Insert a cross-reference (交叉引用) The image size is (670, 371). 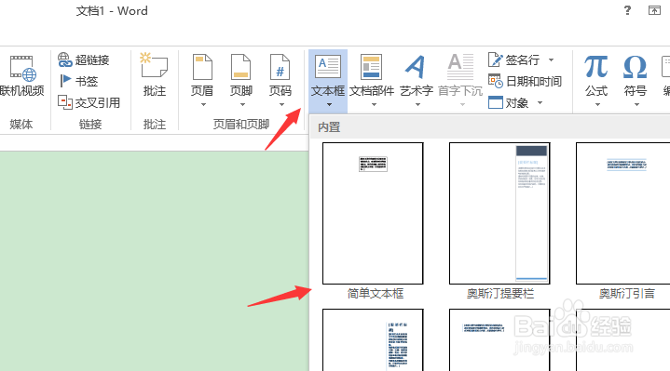[x=89, y=102]
